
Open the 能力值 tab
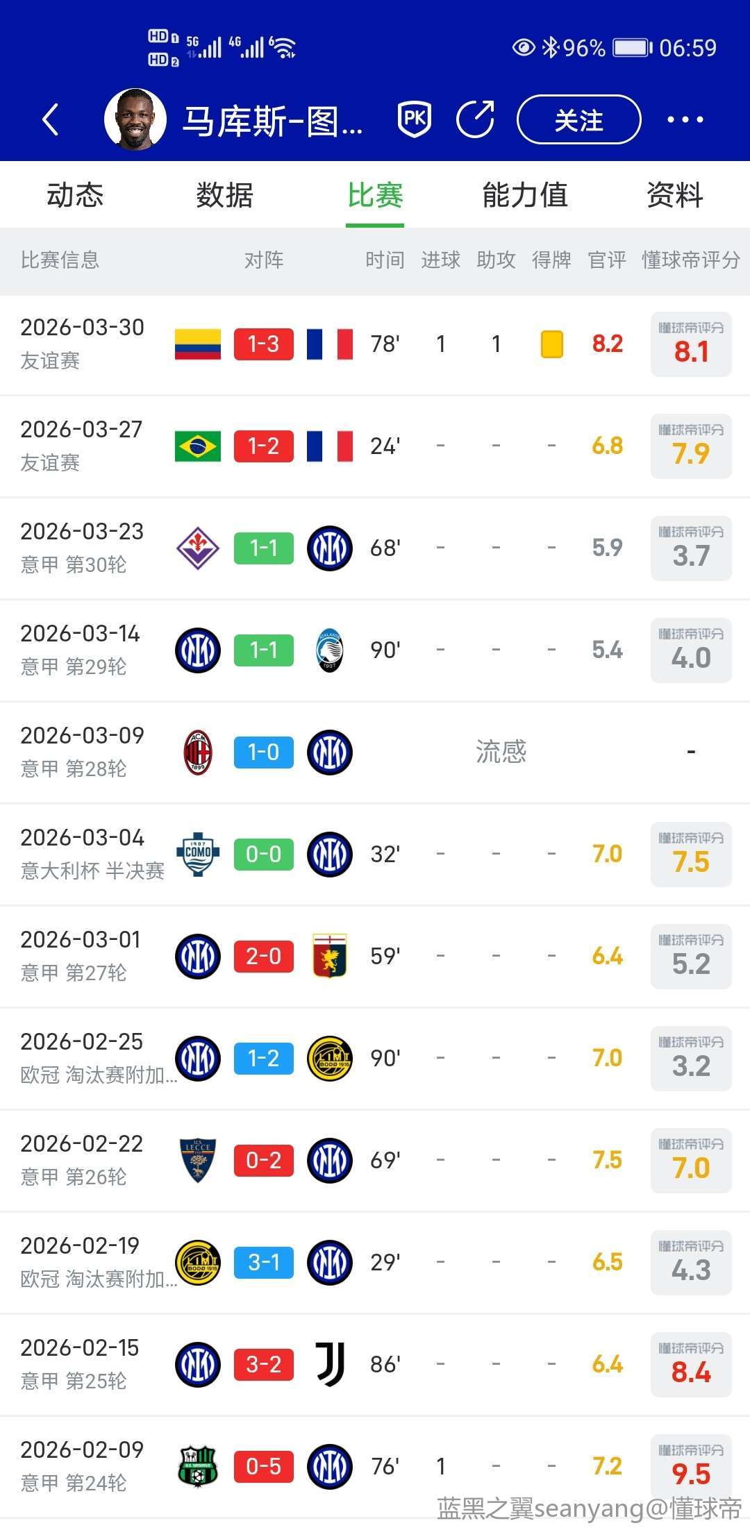tap(525, 195)
